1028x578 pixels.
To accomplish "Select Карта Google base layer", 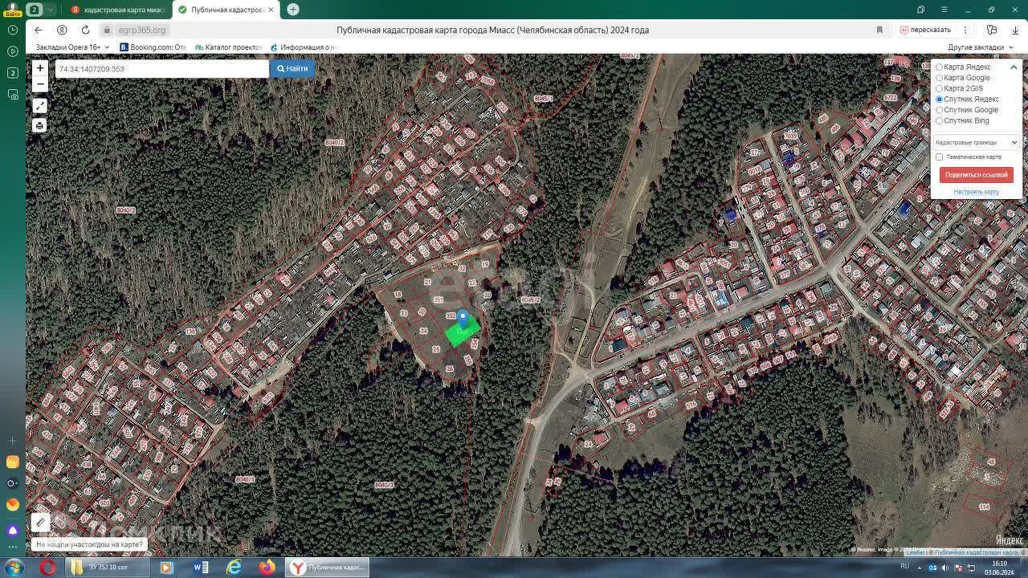I will click(x=939, y=78).
